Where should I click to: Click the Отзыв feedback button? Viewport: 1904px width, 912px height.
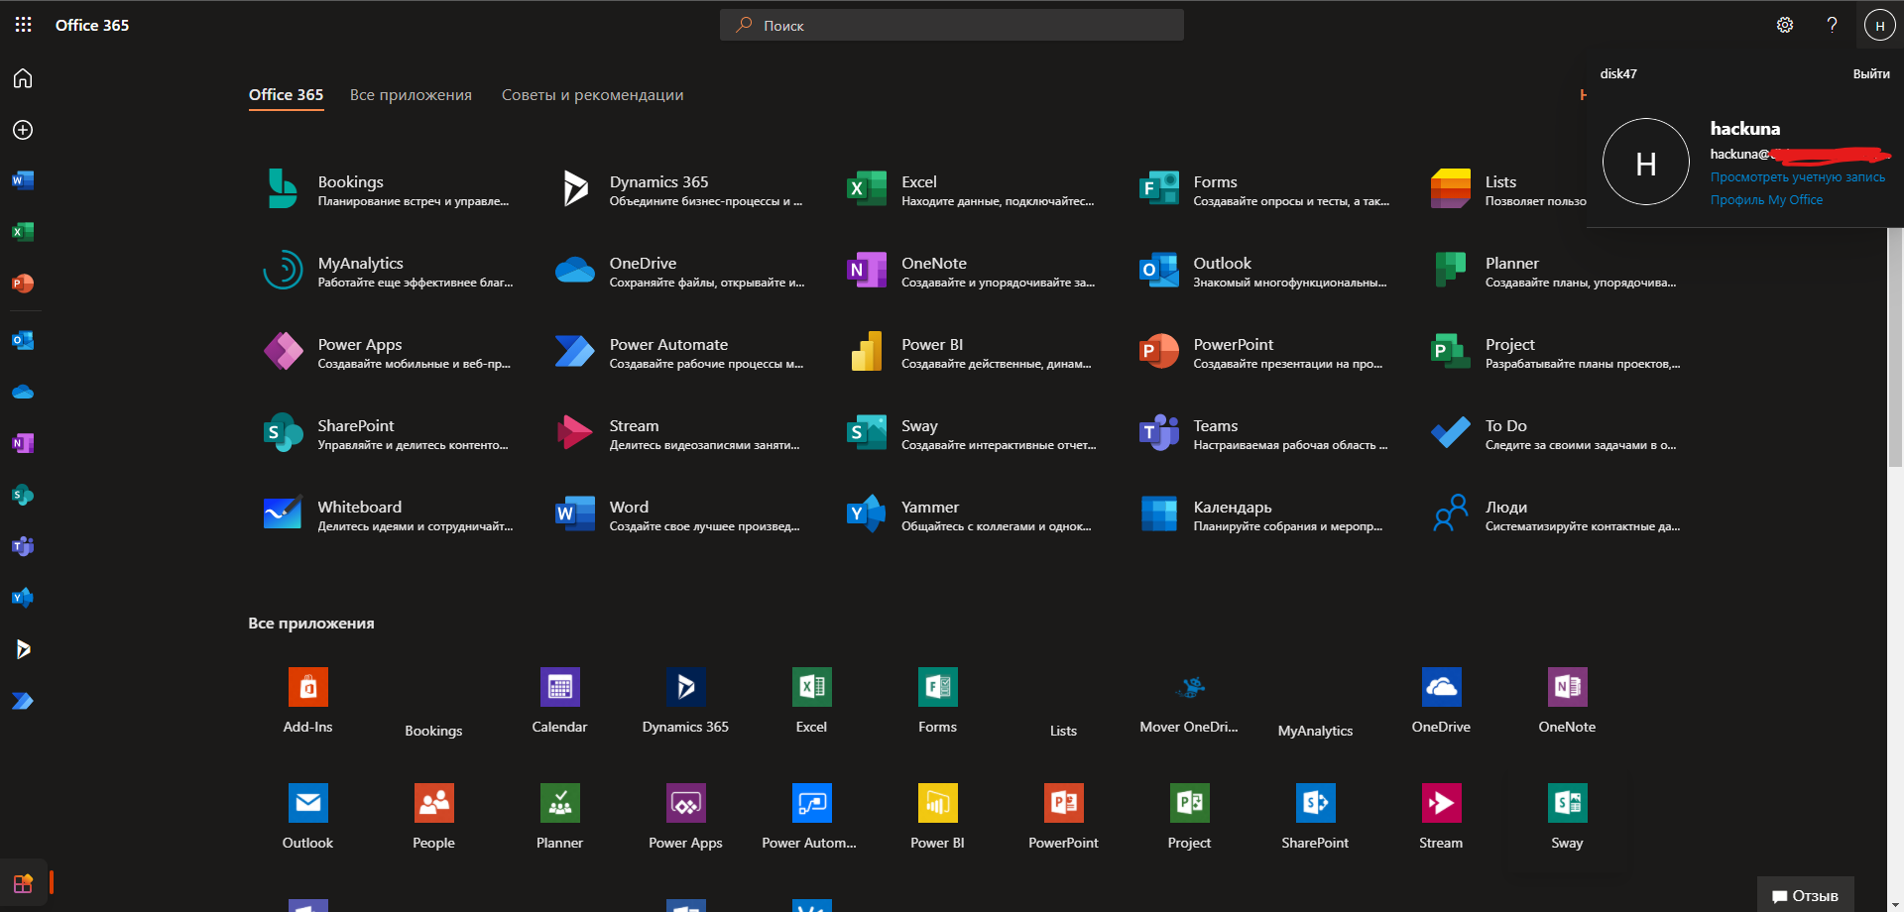coord(1805,895)
